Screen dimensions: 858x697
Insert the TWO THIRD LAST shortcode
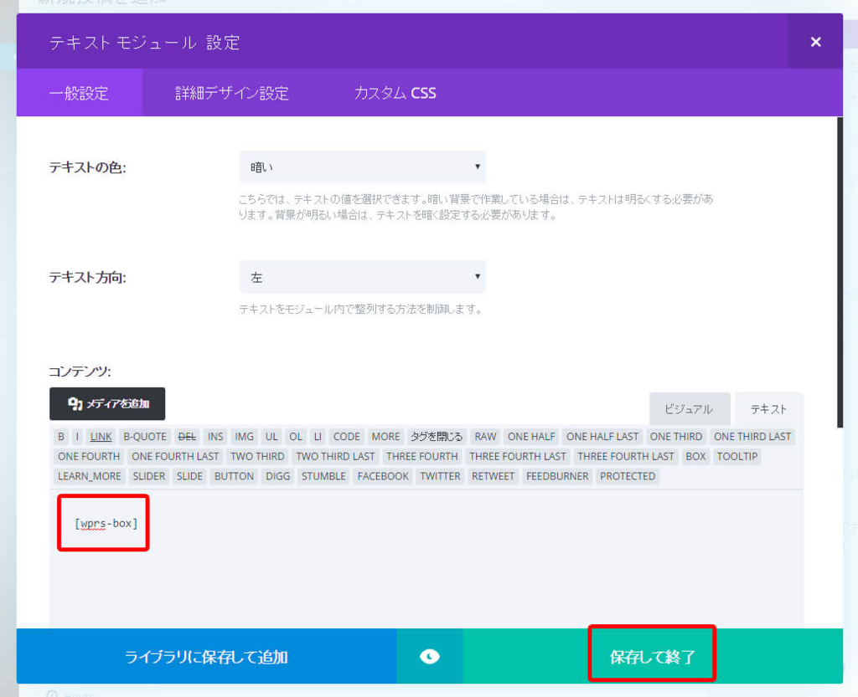pyautogui.click(x=335, y=456)
